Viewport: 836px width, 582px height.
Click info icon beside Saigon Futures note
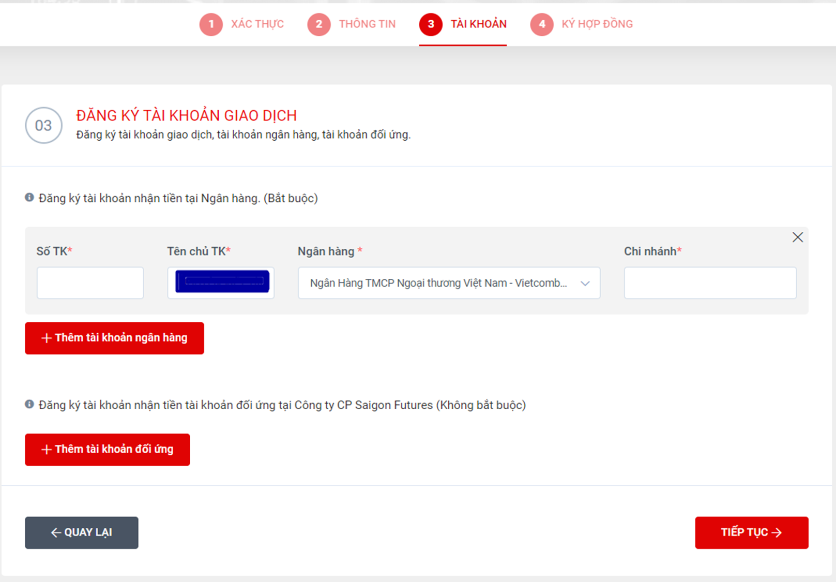pos(29,405)
